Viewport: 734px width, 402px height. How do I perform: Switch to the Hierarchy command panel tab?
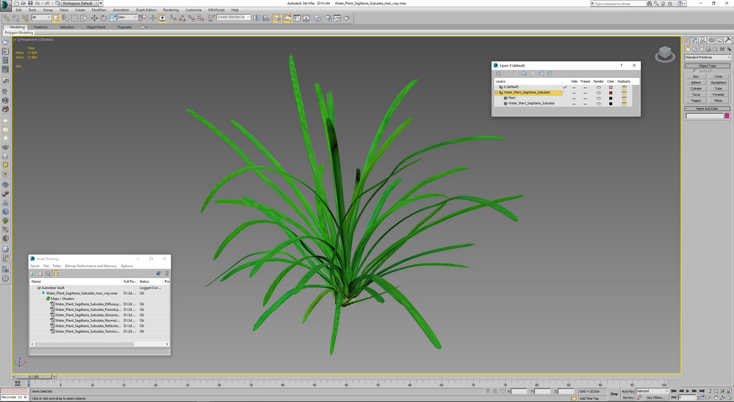tap(703, 40)
